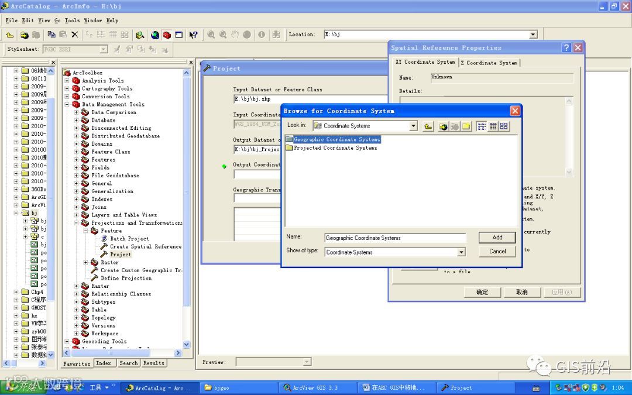Switch to XY Coordinate System tab
The image size is (632, 395).
(425, 61)
